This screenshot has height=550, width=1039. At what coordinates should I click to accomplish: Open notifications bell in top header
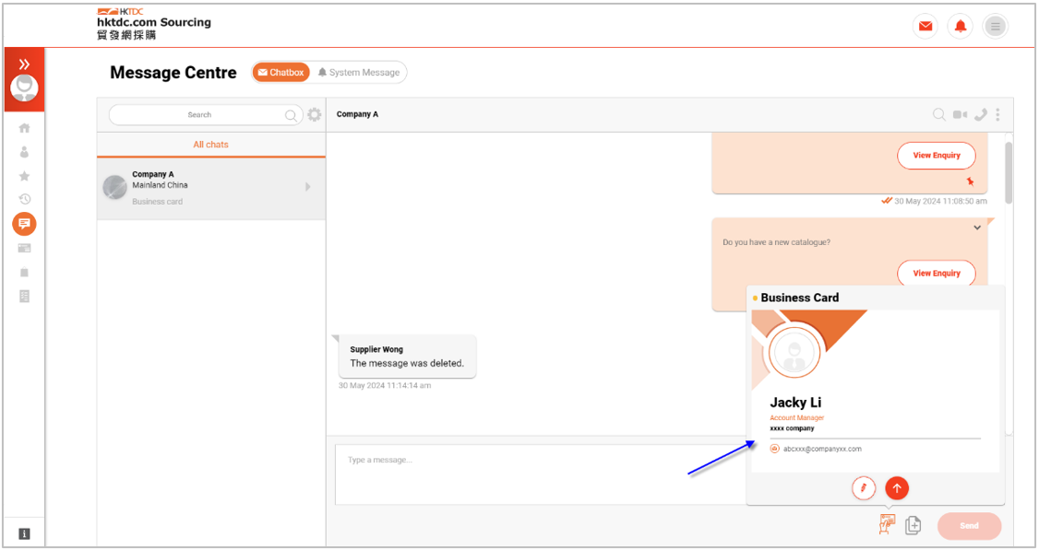961,27
